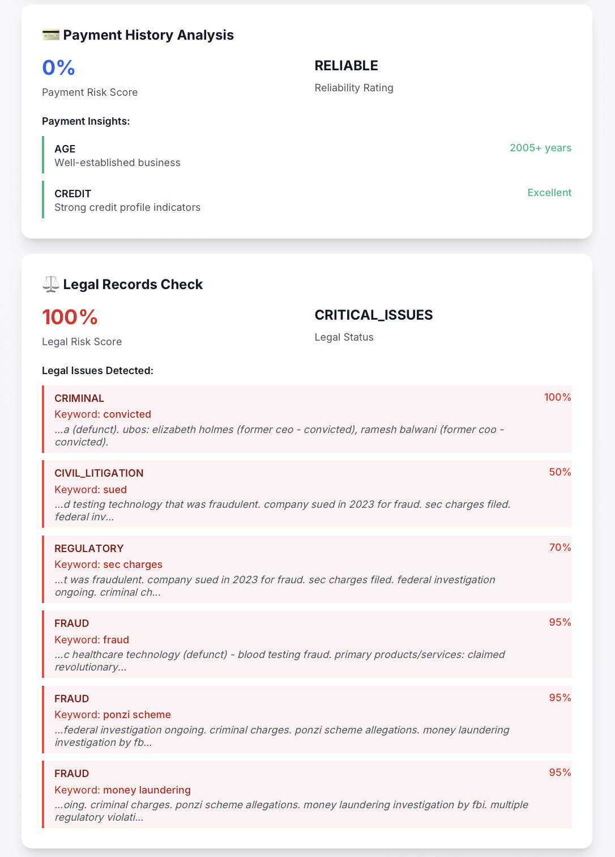Select the FRAUD money laundering entry

click(307, 794)
